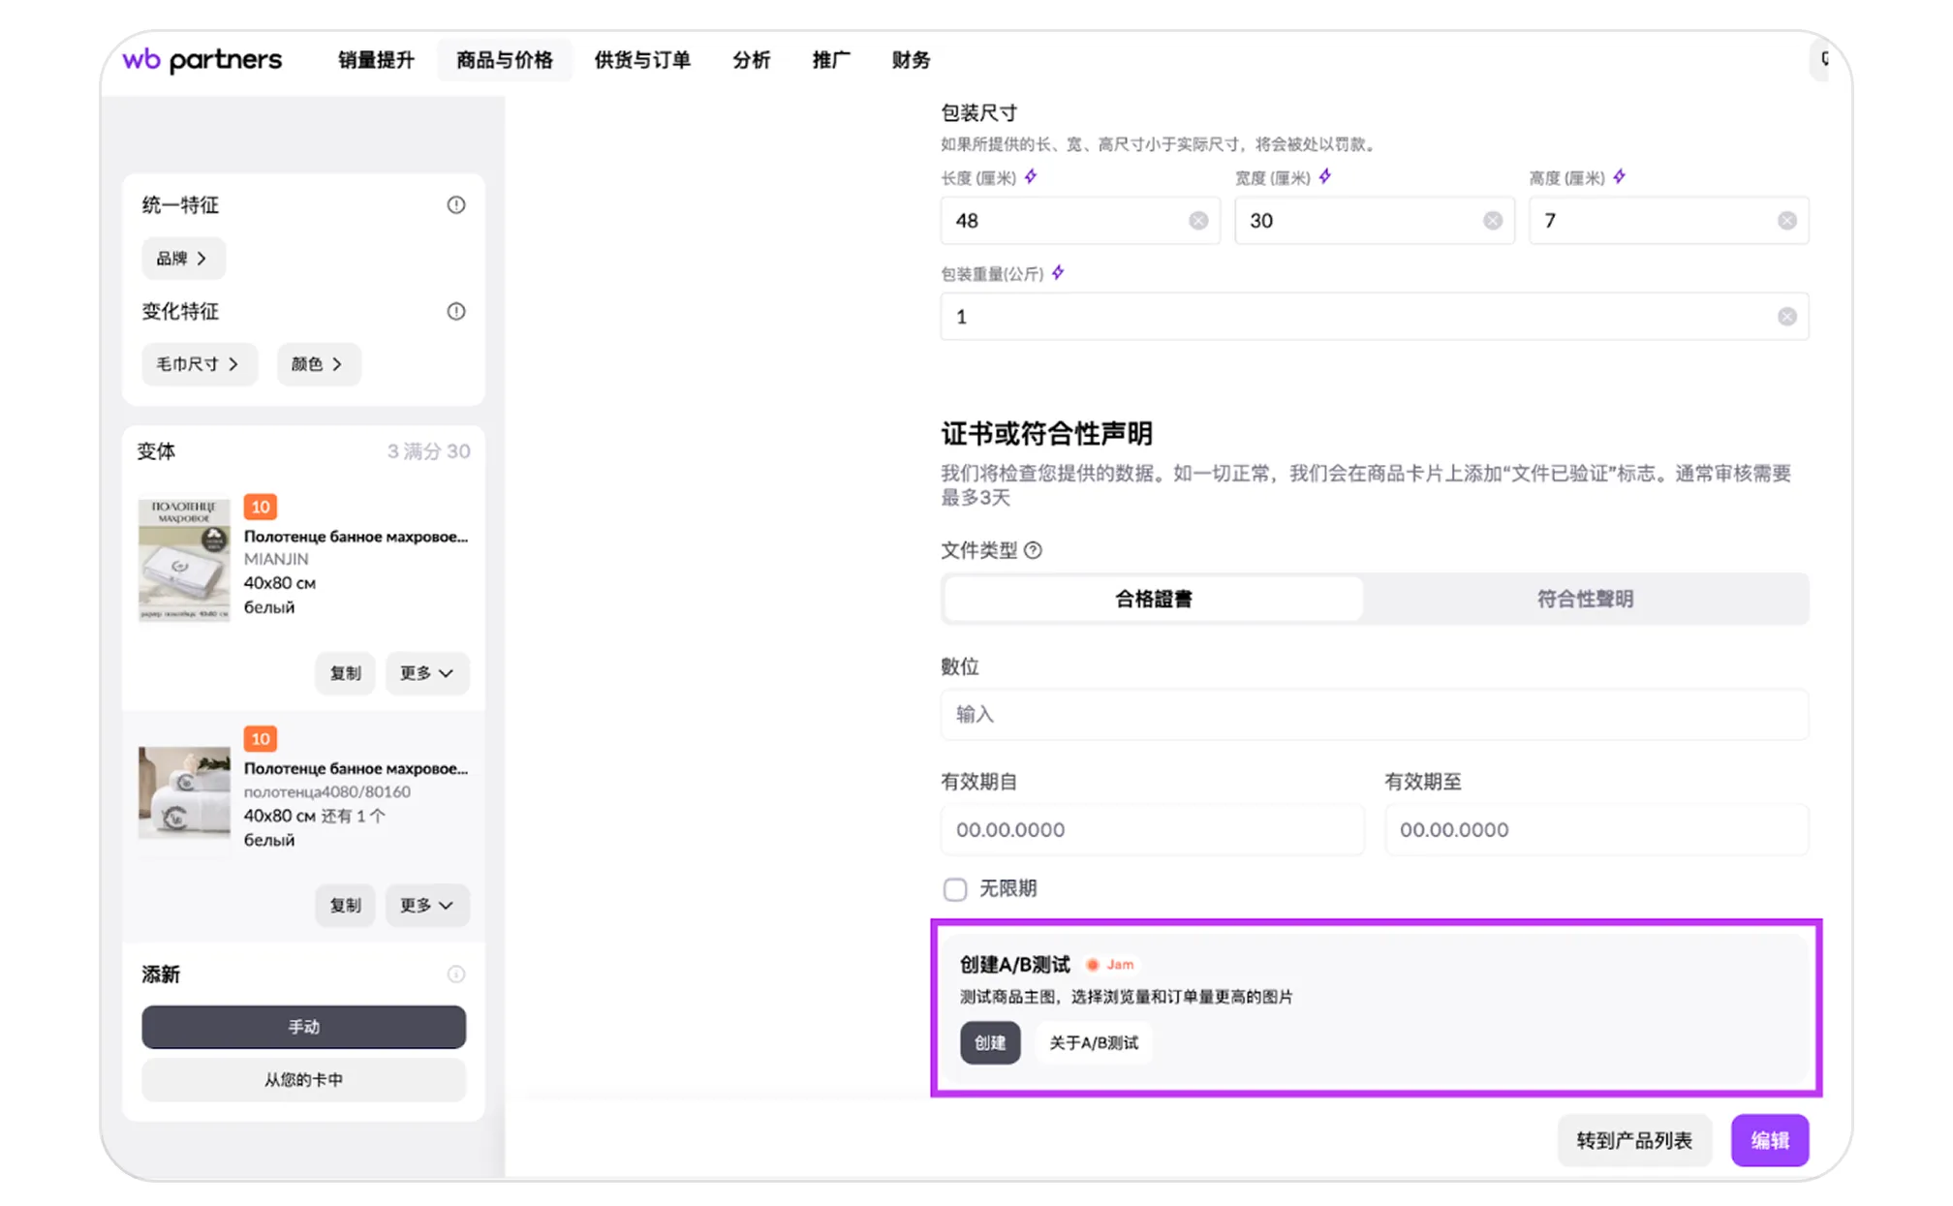Click the second towel variant thumbnail
Viewport: 1953px width, 1206px height.
tap(184, 792)
